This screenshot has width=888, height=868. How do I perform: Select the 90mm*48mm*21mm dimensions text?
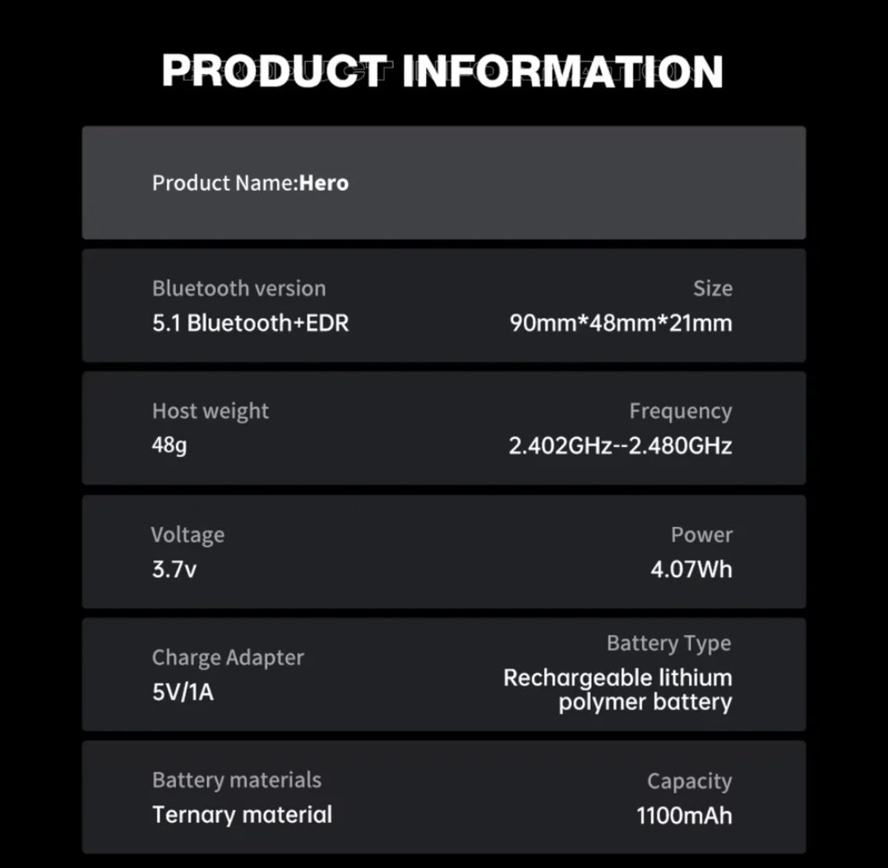click(x=621, y=323)
